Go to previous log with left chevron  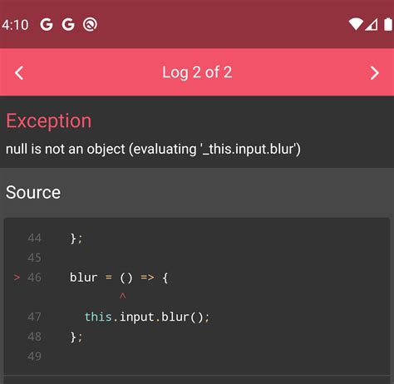pyautogui.click(x=19, y=73)
